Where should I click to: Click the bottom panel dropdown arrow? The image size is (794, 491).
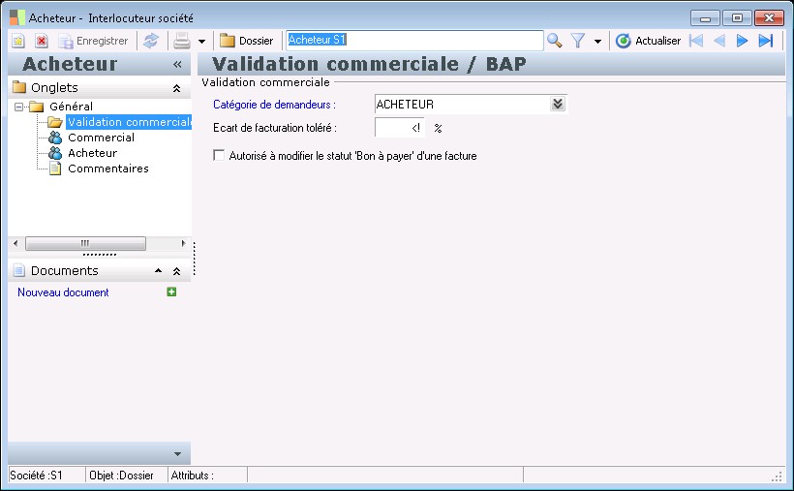coord(177,454)
